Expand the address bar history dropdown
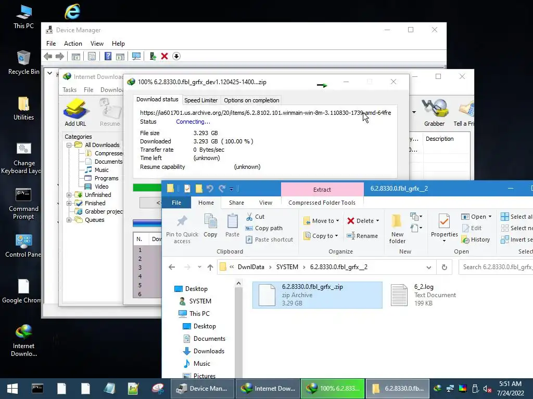Screen dimensions: 533x399 429,268
